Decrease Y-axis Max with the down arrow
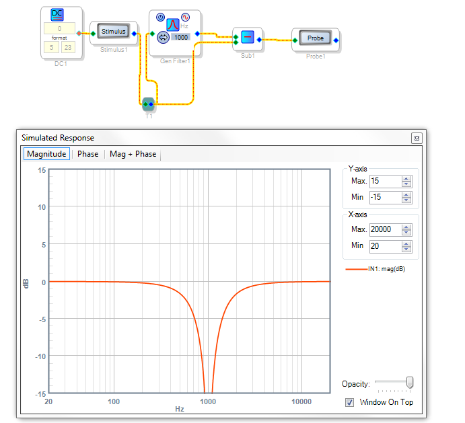Image resolution: width=465 pixels, height=423 pixels. click(406, 184)
